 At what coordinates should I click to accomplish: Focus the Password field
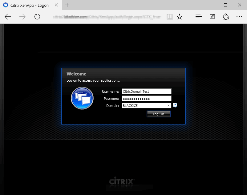[x=146, y=99]
